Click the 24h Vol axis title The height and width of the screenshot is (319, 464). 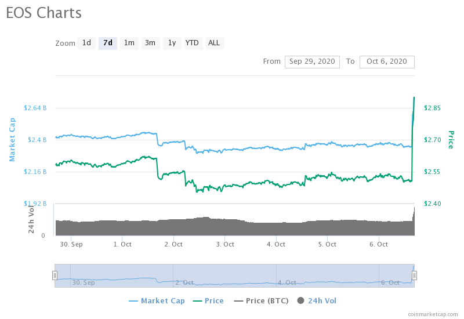(31, 219)
